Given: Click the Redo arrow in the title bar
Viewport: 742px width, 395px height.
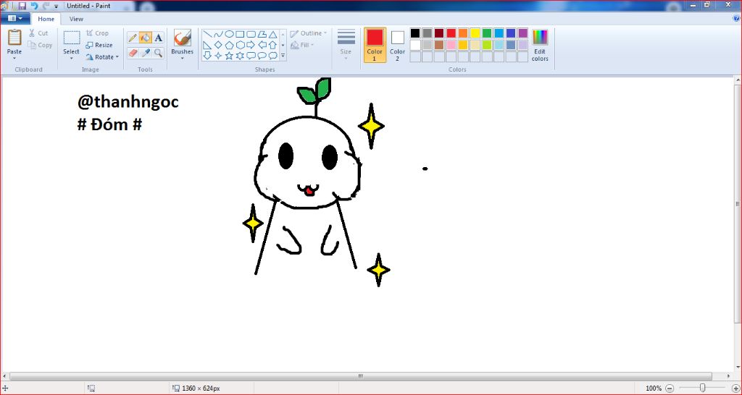Looking at the screenshot, I should pos(46,6).
